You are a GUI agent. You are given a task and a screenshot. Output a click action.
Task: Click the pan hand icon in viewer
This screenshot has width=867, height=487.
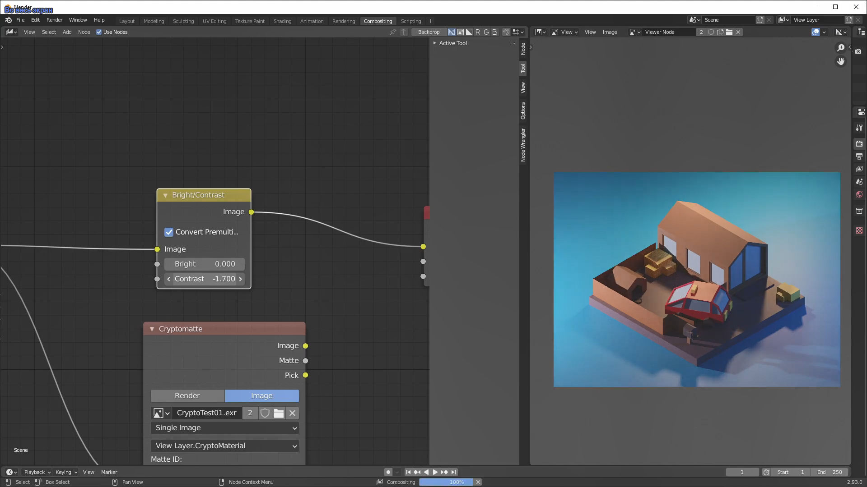[x=840, y=61]
